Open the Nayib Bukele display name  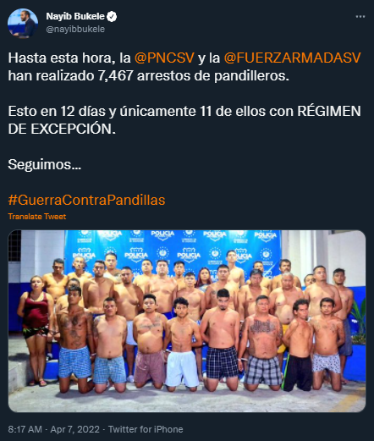75,17
